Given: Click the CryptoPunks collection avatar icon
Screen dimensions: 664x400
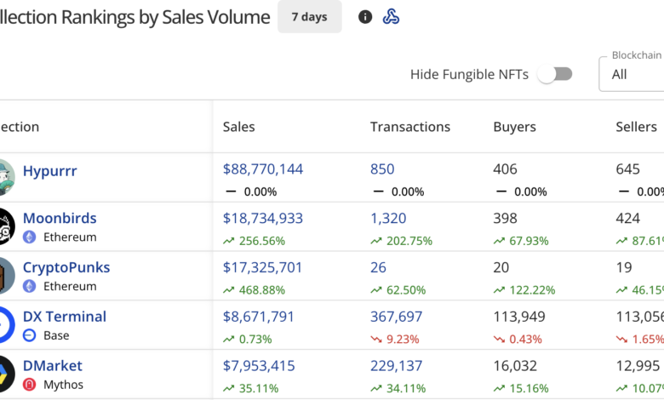Looking at the screenshot, I should coord(5,276).
